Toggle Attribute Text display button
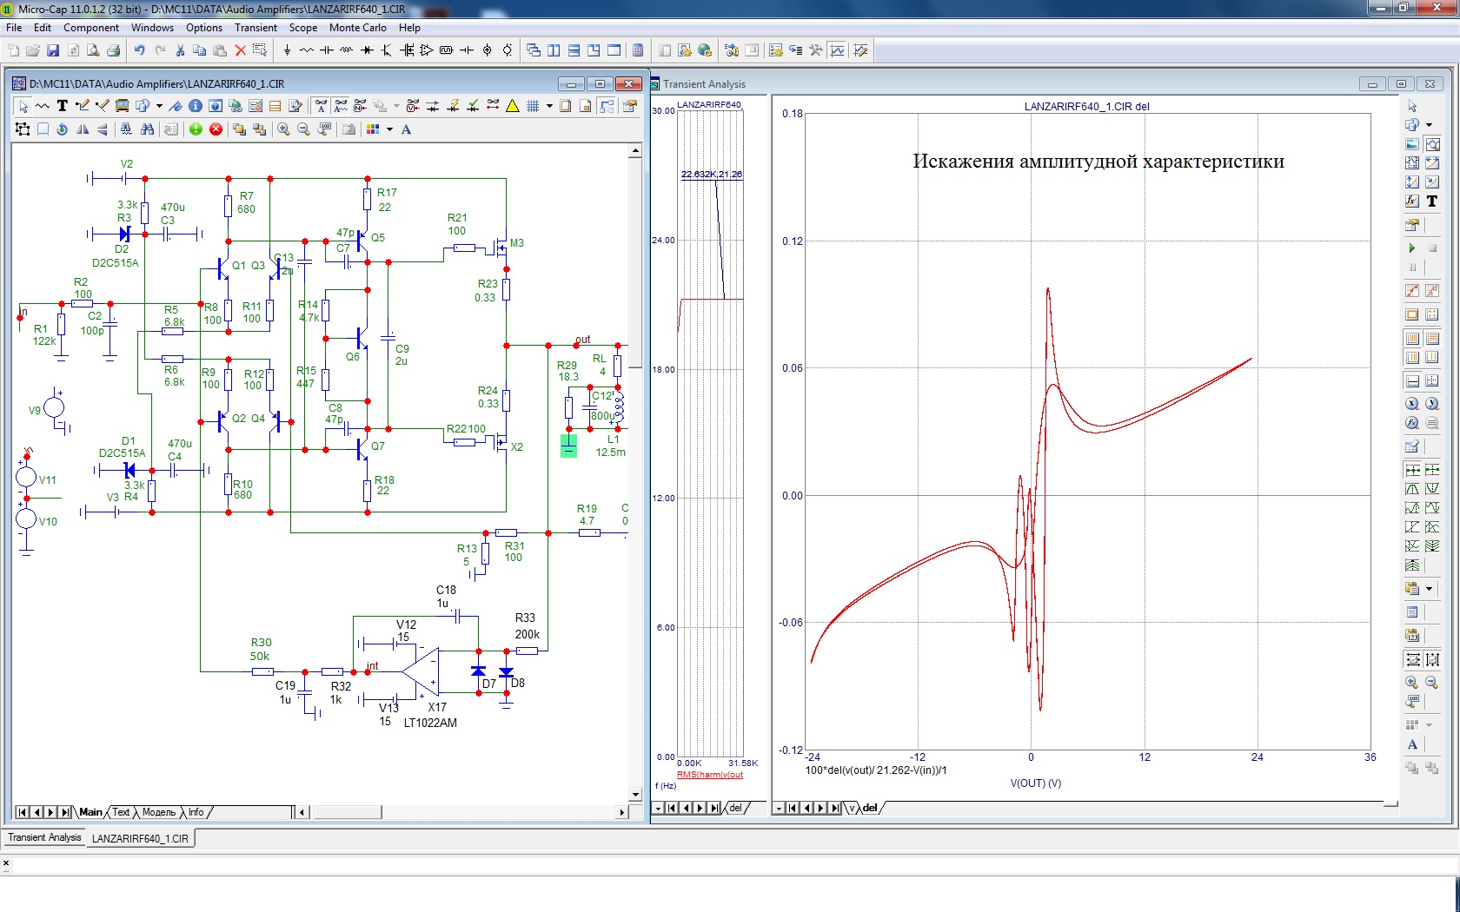 point(341,106)
